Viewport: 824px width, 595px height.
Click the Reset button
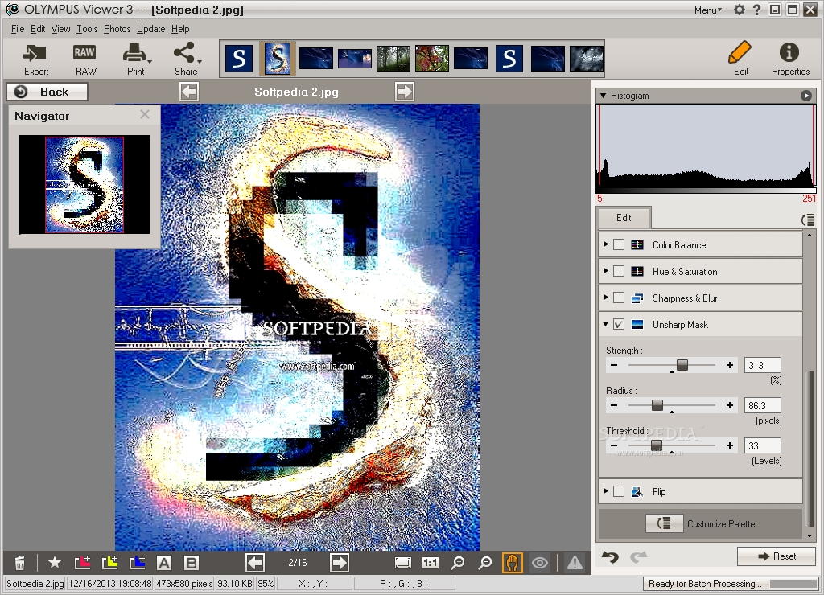pyautogui.click(x=777, y=556)
